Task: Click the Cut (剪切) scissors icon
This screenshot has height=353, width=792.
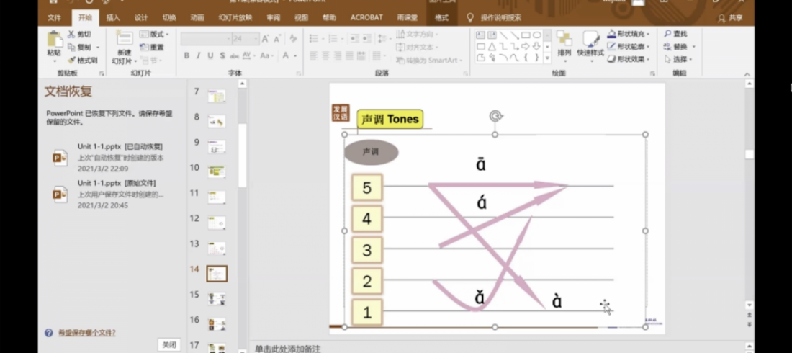Action: 71,35
